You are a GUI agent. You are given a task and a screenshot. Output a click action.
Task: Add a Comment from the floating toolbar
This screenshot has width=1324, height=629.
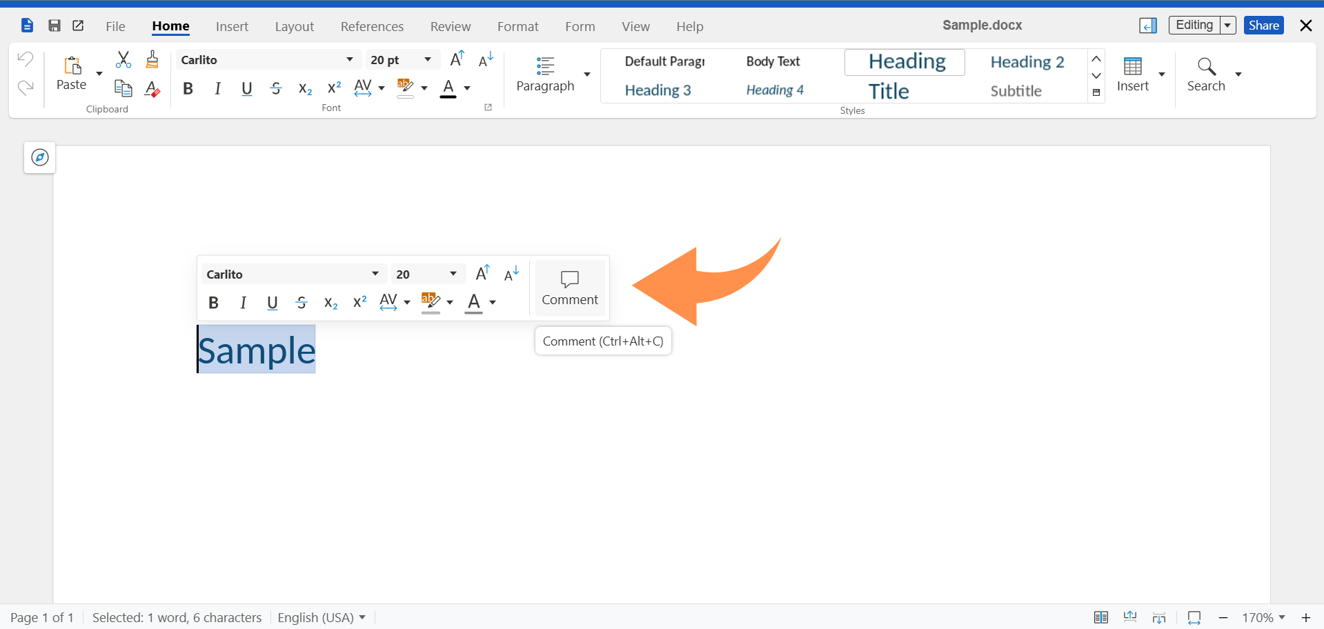569,287
